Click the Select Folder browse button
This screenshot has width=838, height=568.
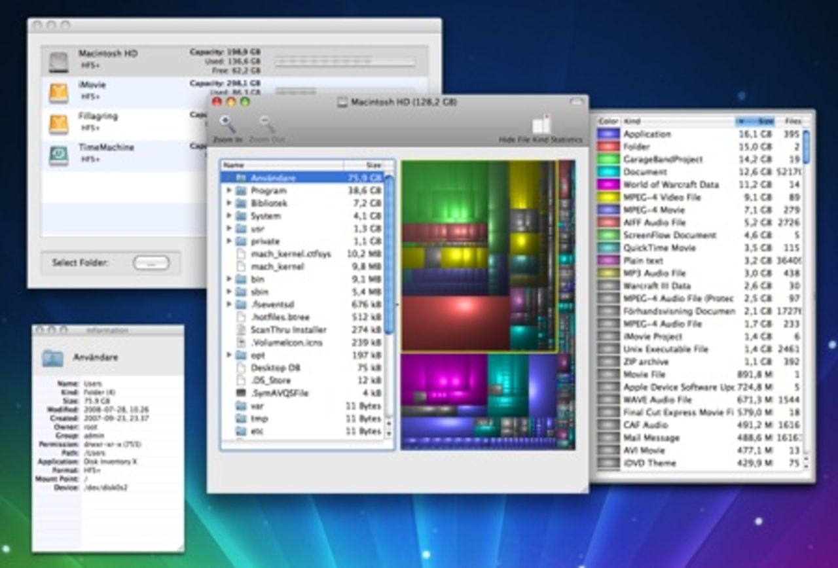click(151, 263)
